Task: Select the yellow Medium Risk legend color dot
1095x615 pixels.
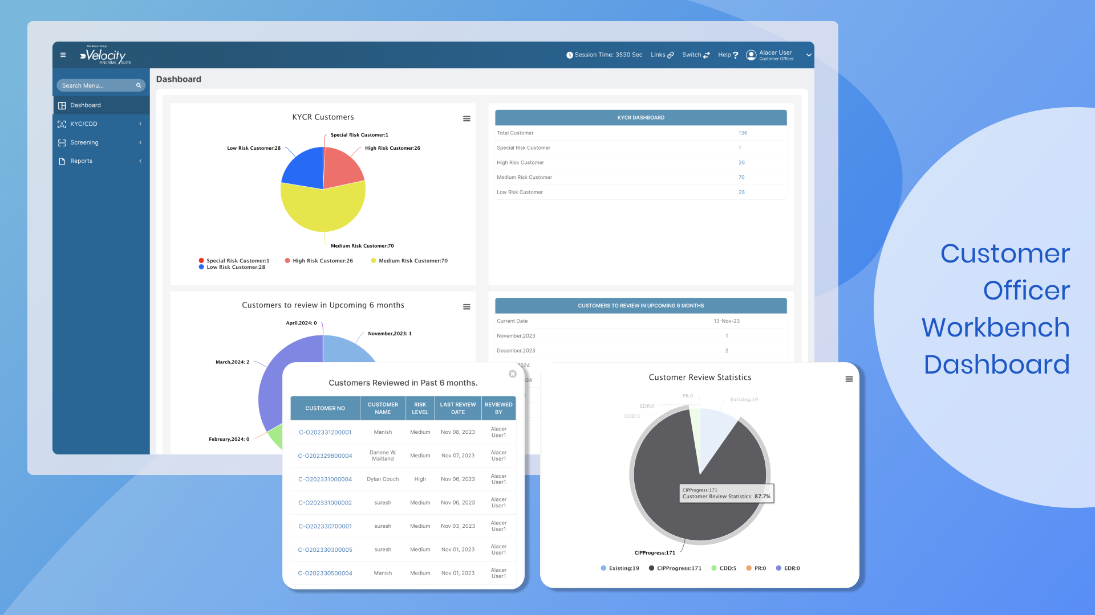Action: pos(373,260)
